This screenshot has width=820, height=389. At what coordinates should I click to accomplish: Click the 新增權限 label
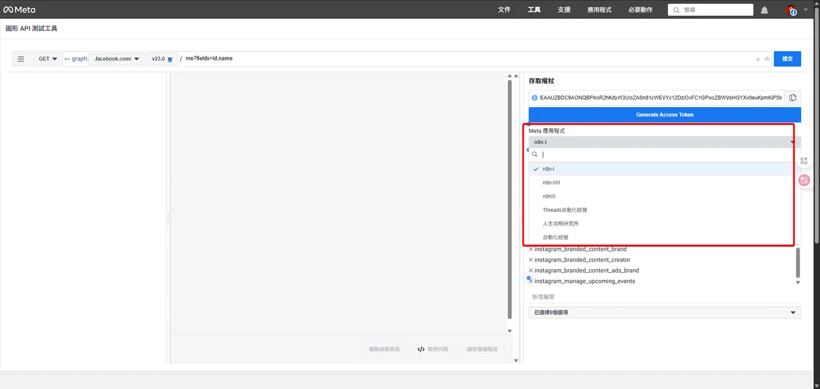(543, 297)
